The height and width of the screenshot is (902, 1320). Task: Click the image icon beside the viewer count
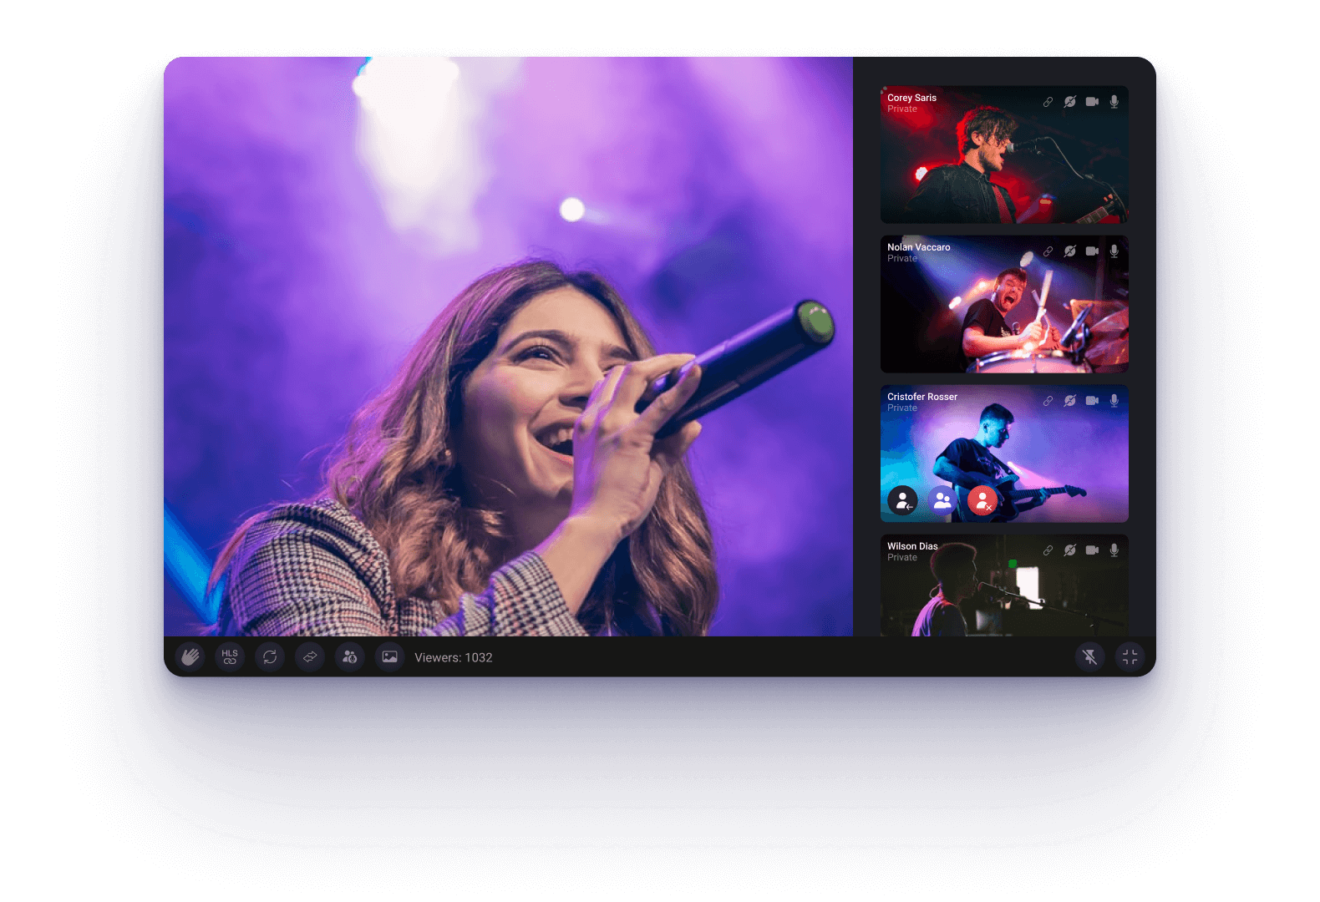pos(390,657)
